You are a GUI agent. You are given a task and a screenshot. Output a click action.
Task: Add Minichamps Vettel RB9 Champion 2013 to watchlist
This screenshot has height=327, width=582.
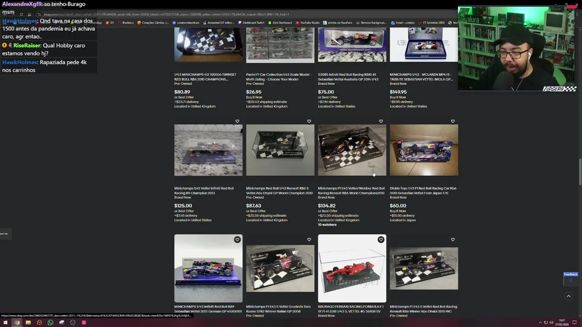pos(237,121)
